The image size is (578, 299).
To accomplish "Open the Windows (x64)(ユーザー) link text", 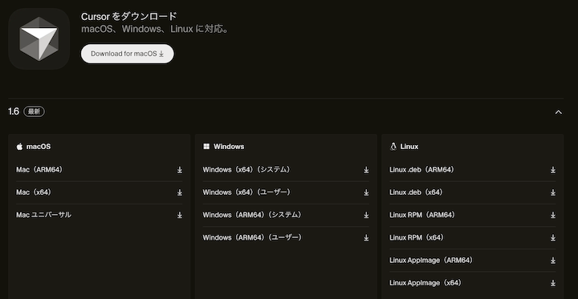I will point(246,192).
